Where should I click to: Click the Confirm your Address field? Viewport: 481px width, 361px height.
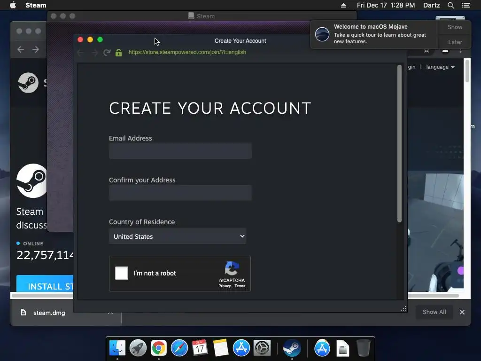(180, 193)
